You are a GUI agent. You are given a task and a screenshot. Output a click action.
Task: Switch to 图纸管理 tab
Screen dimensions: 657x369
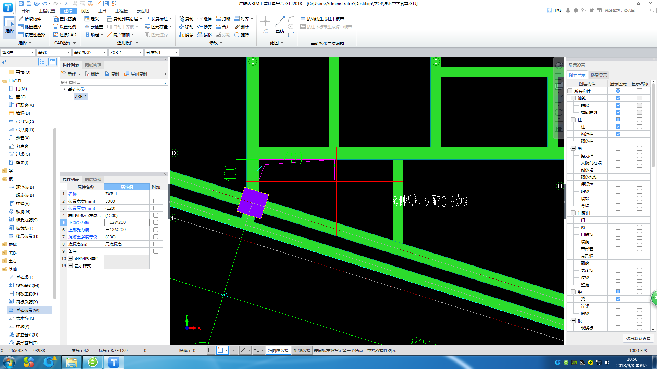click(x=93, y=65)
